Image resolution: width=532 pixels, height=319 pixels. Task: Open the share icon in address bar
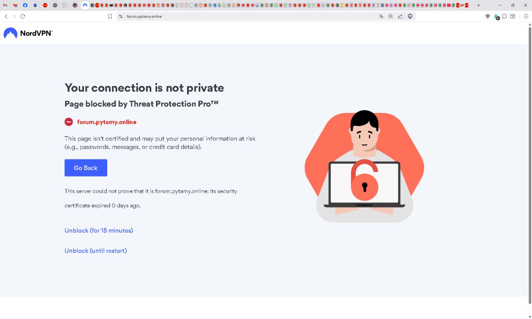(400, 17)
